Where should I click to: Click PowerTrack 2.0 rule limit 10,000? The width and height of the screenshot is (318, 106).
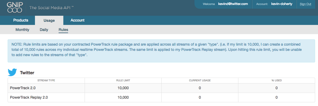click(x=123, y=88)
